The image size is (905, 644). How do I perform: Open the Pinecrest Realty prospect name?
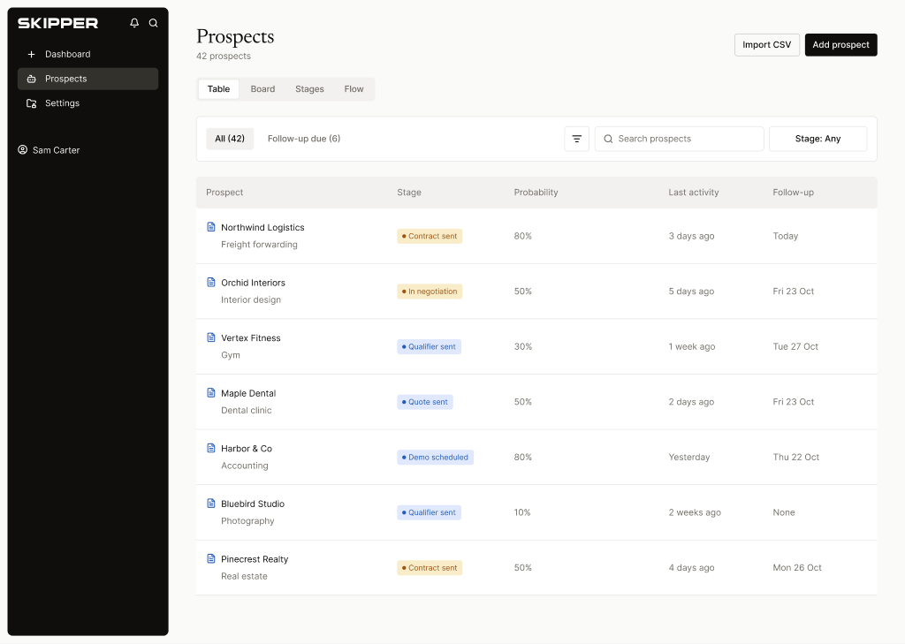pos(255,560)
